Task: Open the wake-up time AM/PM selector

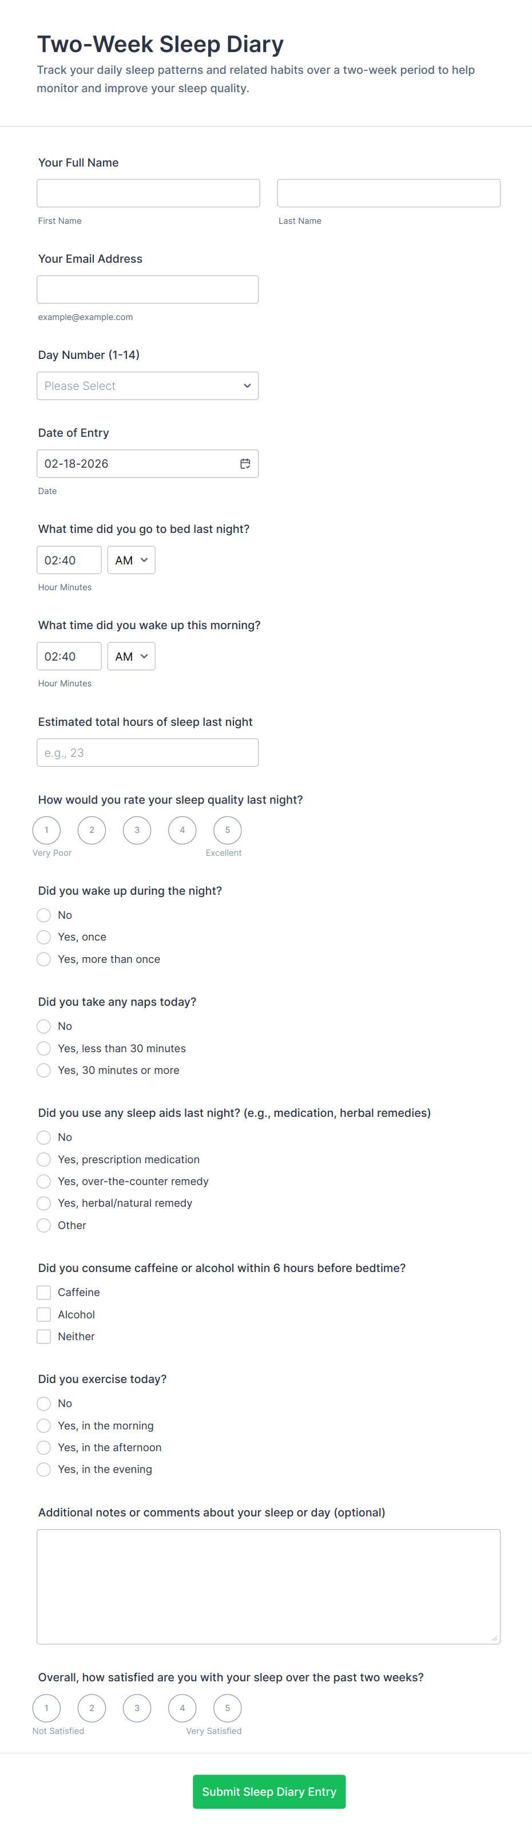Action: (131, 657)
